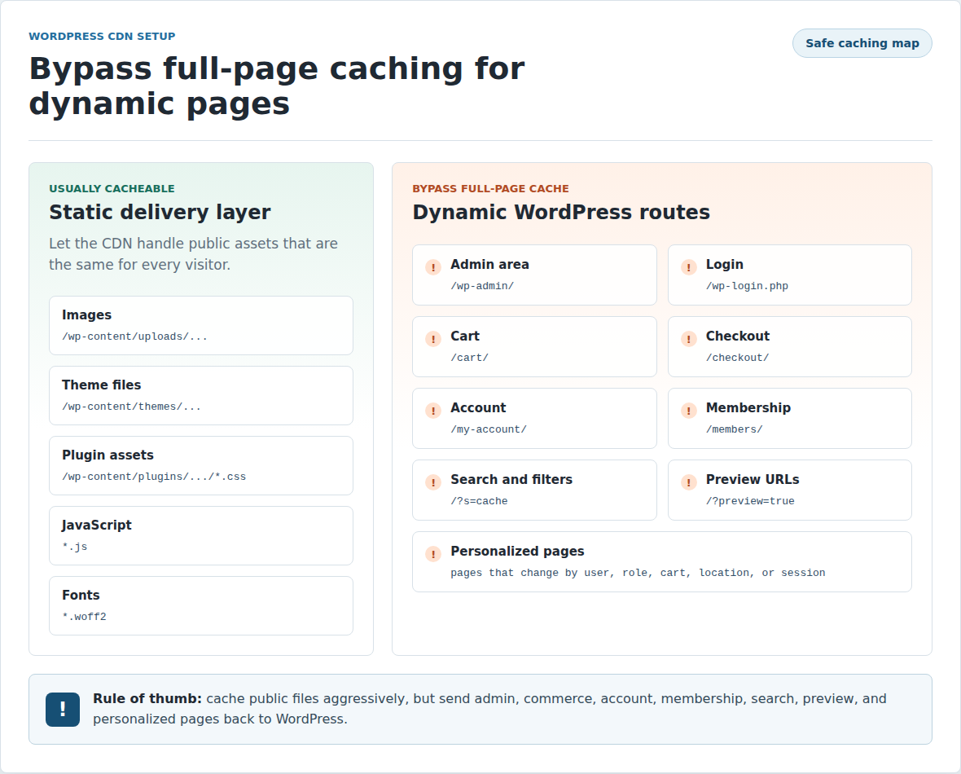Click the Preview URLs route title
Screen dimensions: 961x774
point(753,480)
